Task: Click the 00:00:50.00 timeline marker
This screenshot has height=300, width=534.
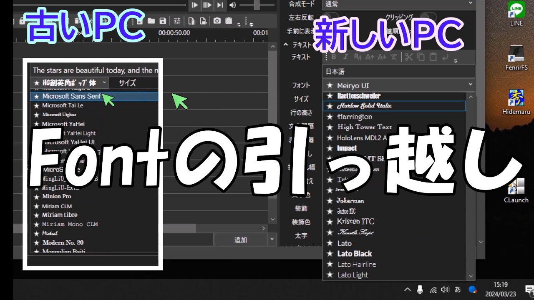Action: pyautogui.click(x=174, y=32)
